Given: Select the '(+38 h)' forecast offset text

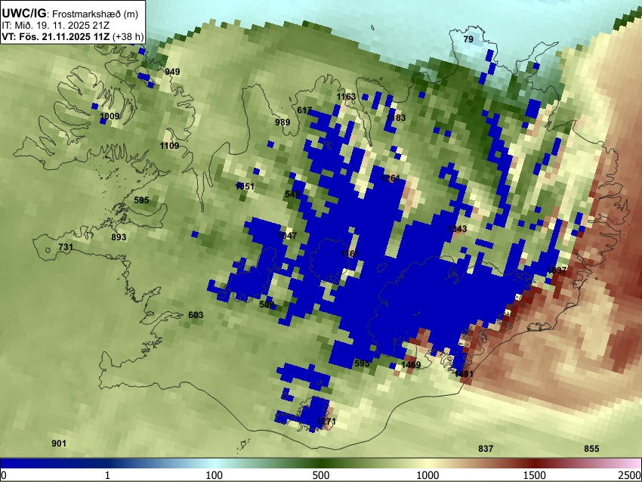Looking at the screenshot, I should [128, 36].
